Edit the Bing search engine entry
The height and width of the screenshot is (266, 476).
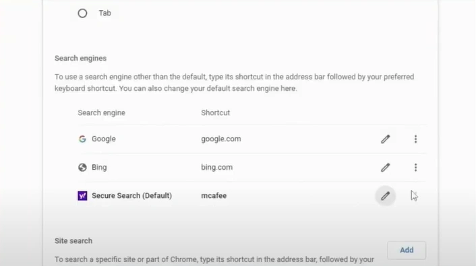tap(385, 168)
